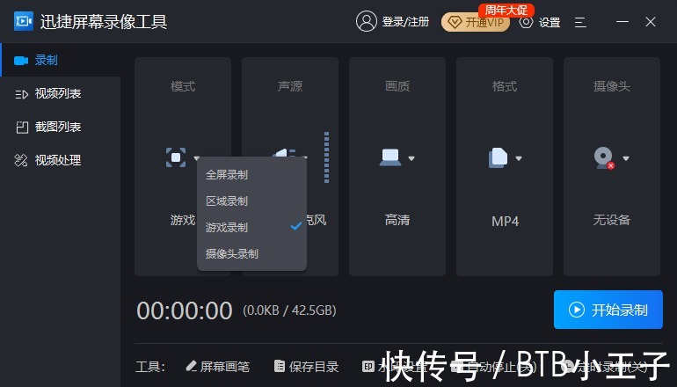
Task: Choose 区域录制 from mode menu
Action: 251,201
